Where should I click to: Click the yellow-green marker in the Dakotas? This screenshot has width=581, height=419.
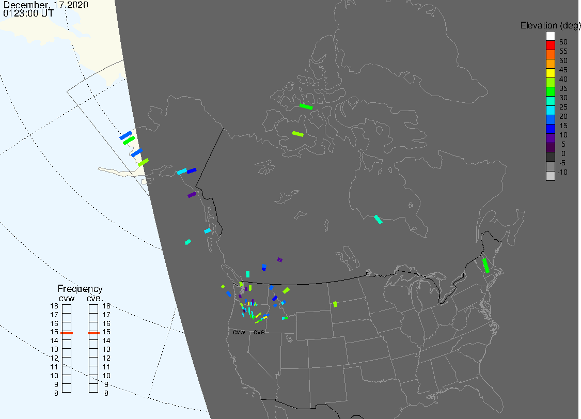click(x=335, y=304)
